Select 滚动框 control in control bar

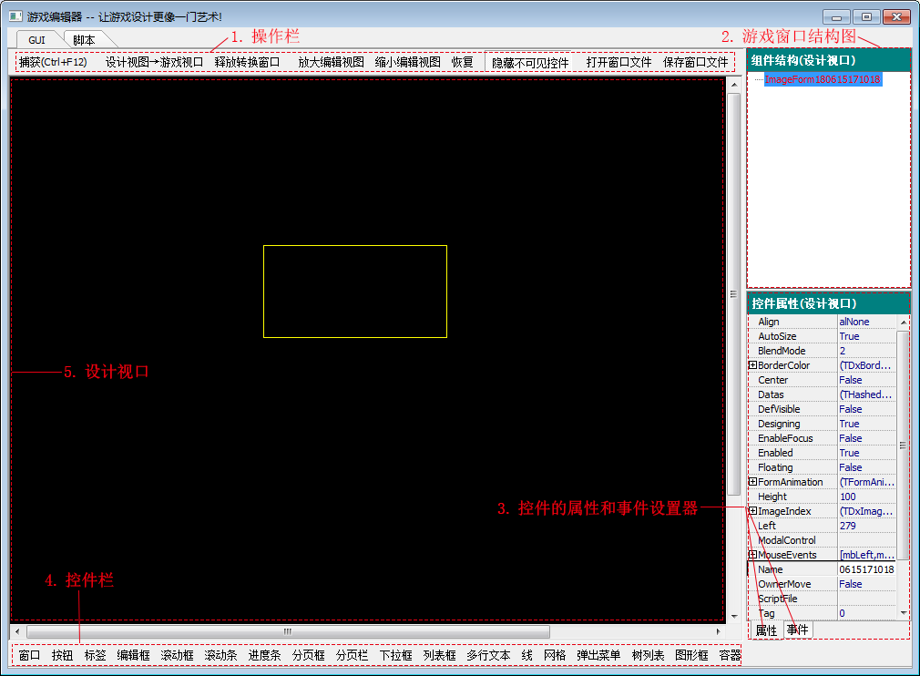178,655
